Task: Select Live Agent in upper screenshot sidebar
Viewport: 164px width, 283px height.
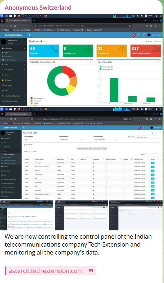Action: tap(8, 56)
